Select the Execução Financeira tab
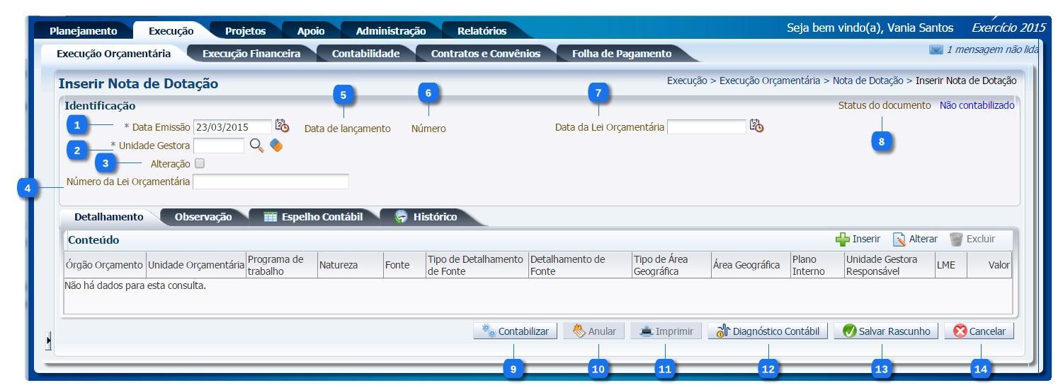 pyautogui.click(x=251, y=53)
